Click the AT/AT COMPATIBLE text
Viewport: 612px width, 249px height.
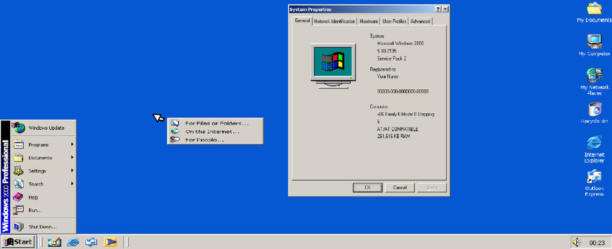(x=397, y=129)
